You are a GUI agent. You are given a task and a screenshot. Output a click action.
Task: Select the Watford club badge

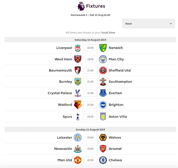(78, 105)
